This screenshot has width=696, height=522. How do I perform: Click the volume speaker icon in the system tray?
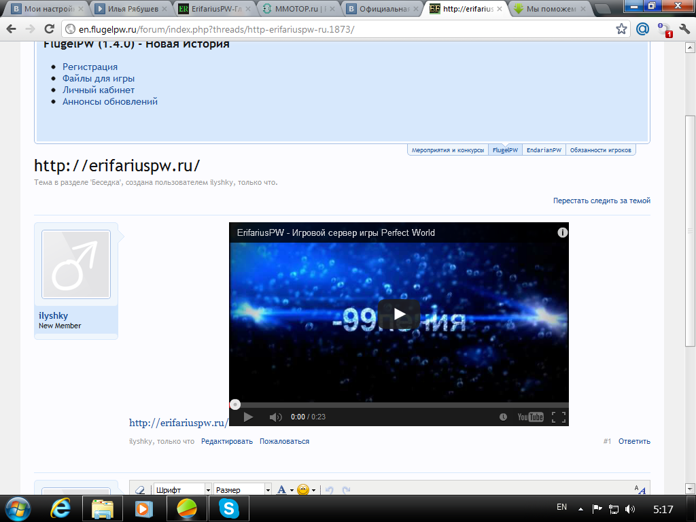click(629, 509)
